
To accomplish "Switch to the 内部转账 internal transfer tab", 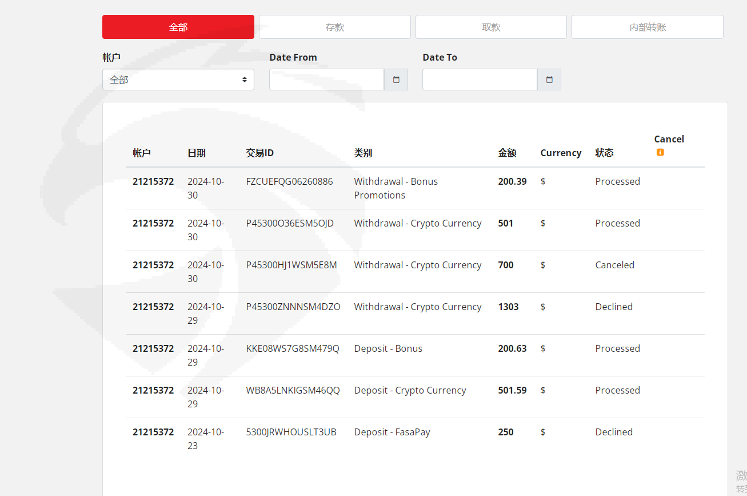I will click(x=648, y=27).
